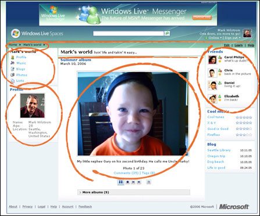Open the Comments (35) link
This screenshot has height=216, width=260.
pyautogui.click(x=126, y=173)
